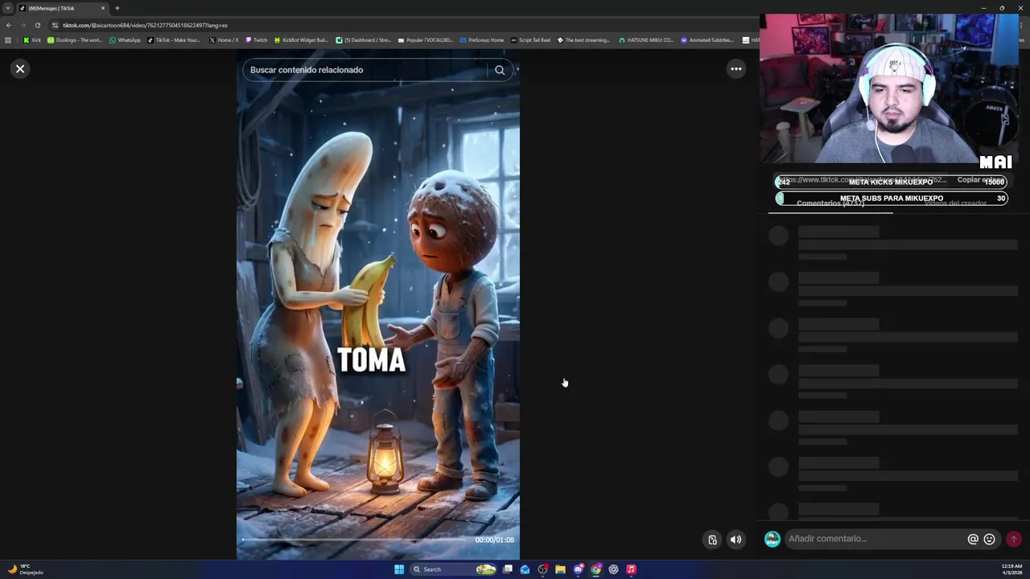The width and height of the screenshot is (1030, 579).
Task: Open the Kick bookmark
Action: pos(32,40)
